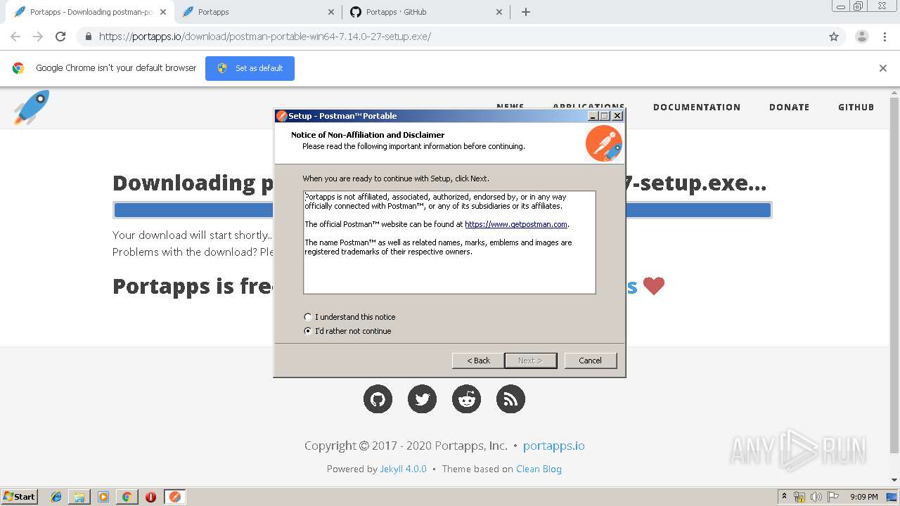The width and height of the screenshot is (900, 506).
Task: Bookmark this page with star icon
Action: coord(834,37)
